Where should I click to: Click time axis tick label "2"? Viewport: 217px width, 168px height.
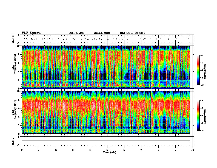coord(56,150)
